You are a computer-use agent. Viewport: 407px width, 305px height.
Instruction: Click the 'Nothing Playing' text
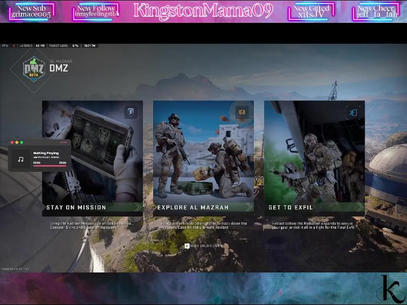(x=46, y=153)
